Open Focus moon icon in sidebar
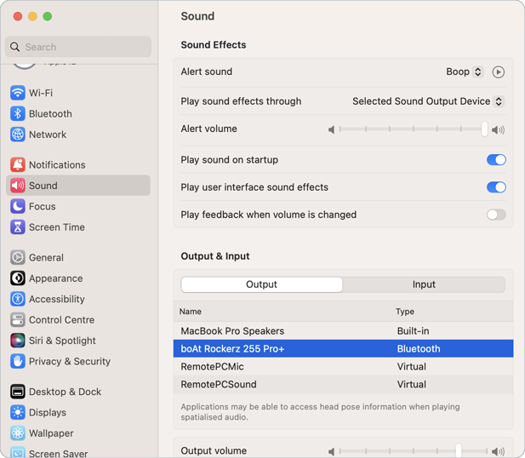Screen dimensions: 525x458 click(18, 206)
